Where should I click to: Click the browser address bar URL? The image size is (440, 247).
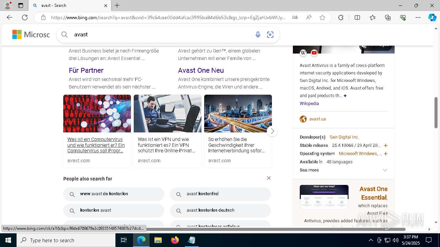[x=168, y=17]
